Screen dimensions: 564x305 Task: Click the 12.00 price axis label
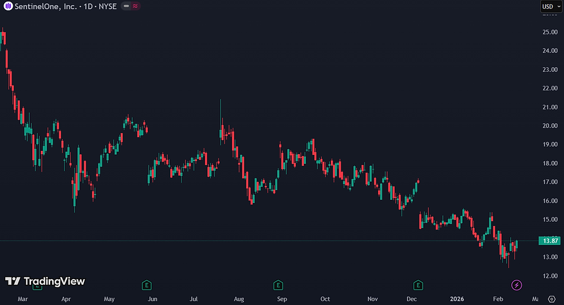(x=550, y=276)
